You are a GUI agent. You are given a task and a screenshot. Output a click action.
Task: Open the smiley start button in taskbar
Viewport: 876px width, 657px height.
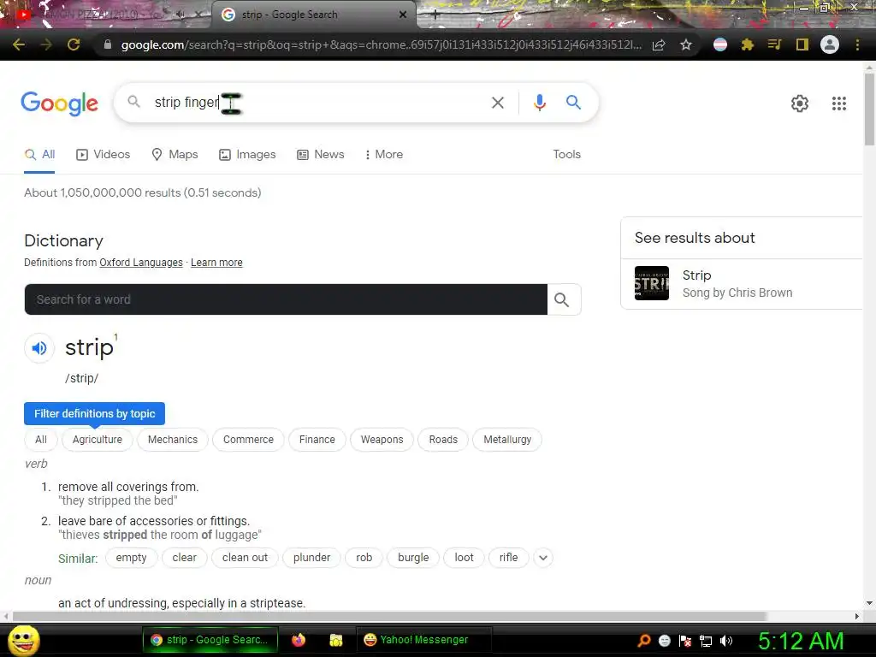tap(23, 640)
